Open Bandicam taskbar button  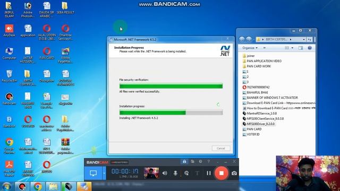click(x=22, y=186)
